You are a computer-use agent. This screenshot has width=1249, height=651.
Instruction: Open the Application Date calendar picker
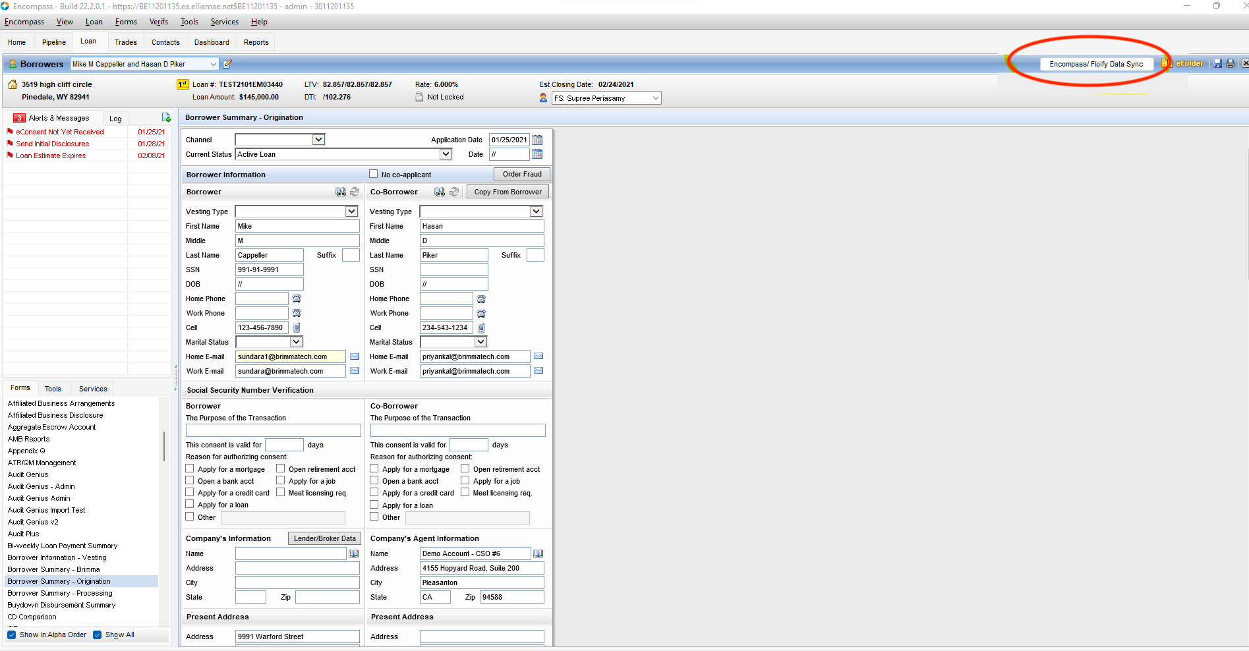tap(537, 140)
